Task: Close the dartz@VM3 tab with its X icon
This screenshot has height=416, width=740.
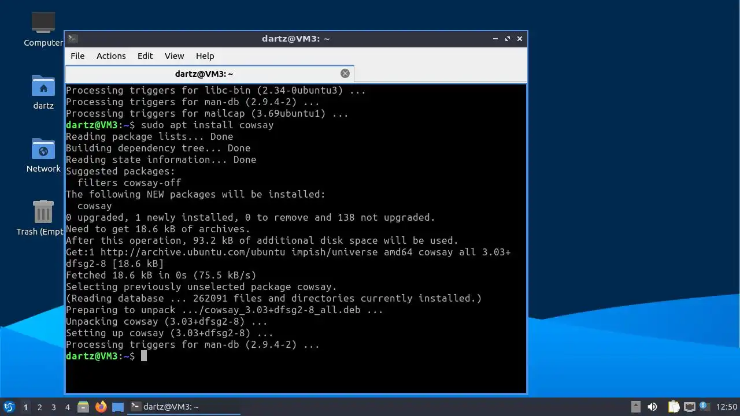Action: pos(345,73)
